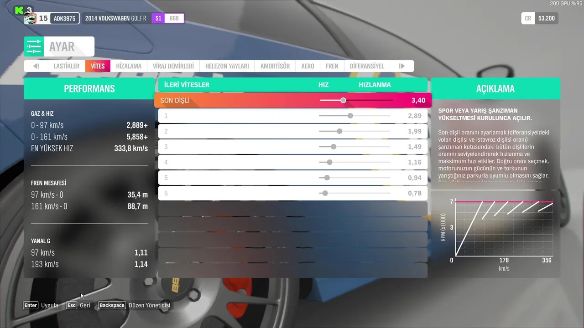Viewport: 584px width, 328px height.
Task: Click the lateral G value 1,14
Action: click(x=141, y=264)
